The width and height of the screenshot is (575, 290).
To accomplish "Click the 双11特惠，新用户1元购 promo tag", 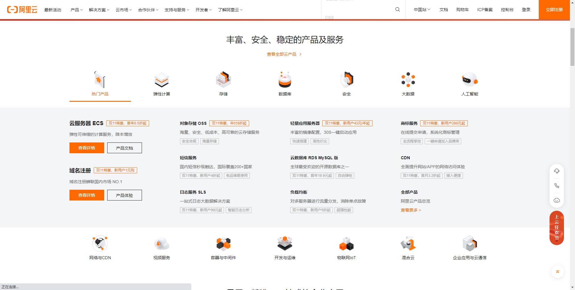I will (x=115, y=170).
